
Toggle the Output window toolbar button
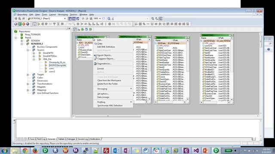[x=74, y=18]
